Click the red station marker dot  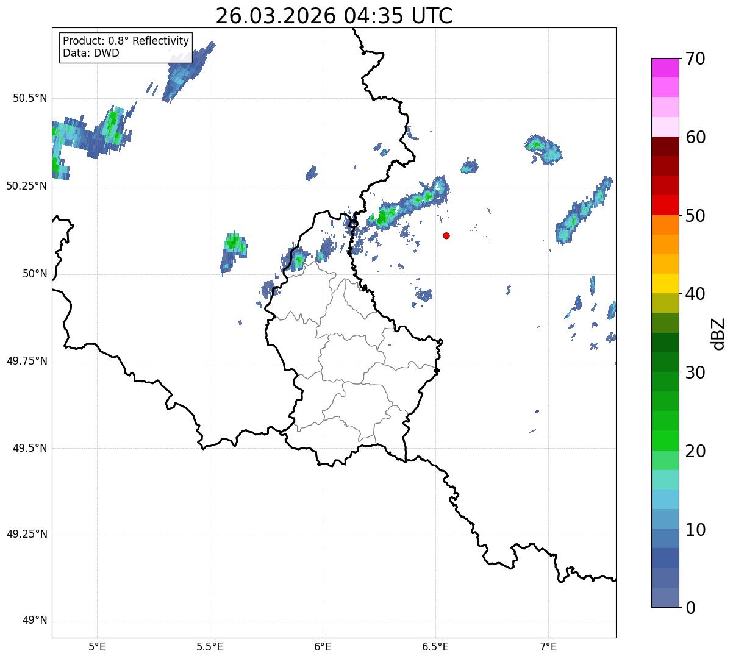click(x=446, y=235)
